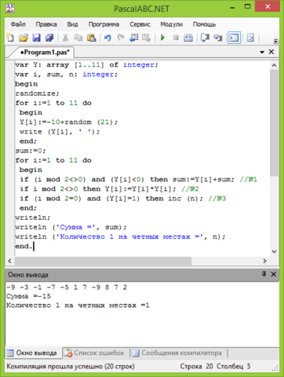Close the Program1.pas document tab
The width and height of the screenshot is (284, 377).
pyautogui.click(x=271, y=52)
